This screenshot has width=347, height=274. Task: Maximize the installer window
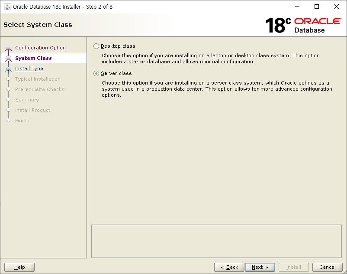(x=317, y=7)
